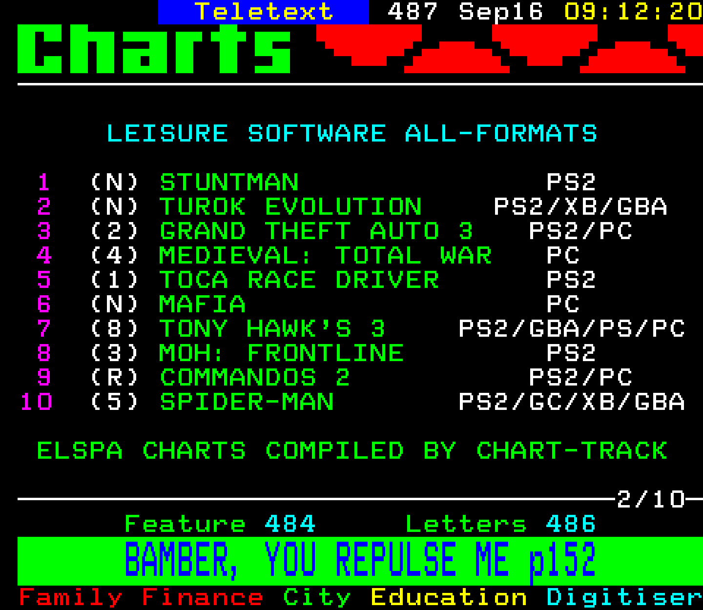Click the 09:12:20 clock
The image size is (703, 610).
[x=633, y=12]
